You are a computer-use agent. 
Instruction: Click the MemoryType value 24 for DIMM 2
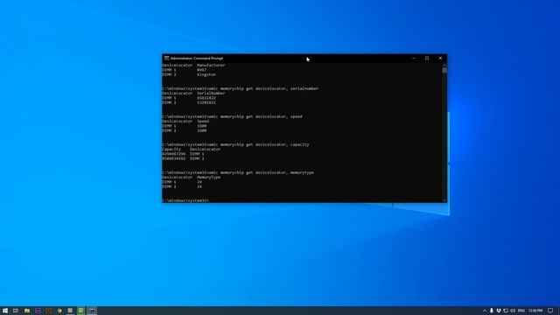click(199, 186)
